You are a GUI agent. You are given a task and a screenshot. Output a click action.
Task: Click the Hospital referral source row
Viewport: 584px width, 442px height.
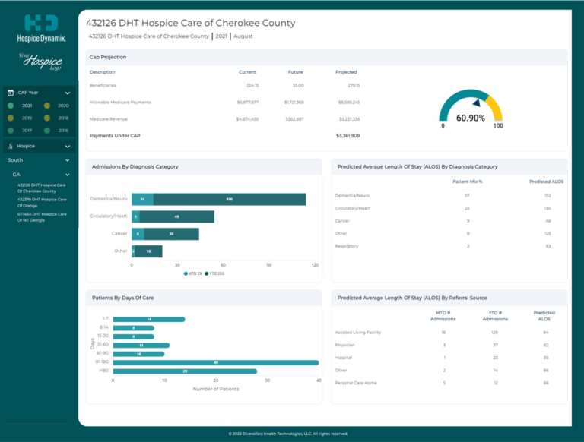449,358
